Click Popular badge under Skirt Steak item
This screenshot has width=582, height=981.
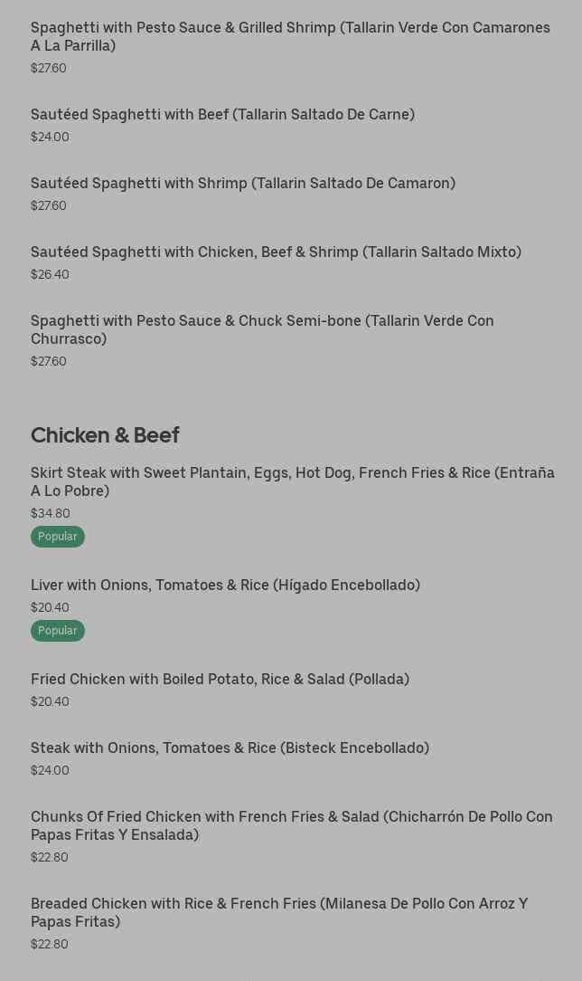click(x=58, y=537)
